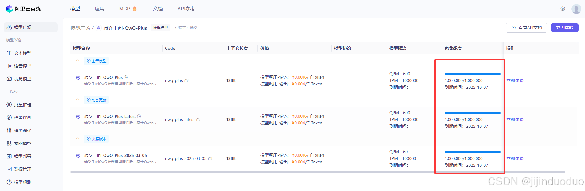The width and height of the screenshot is (585, 191).
Task: Click the 模型评测 sidebar icon
Action: point(9,118)
